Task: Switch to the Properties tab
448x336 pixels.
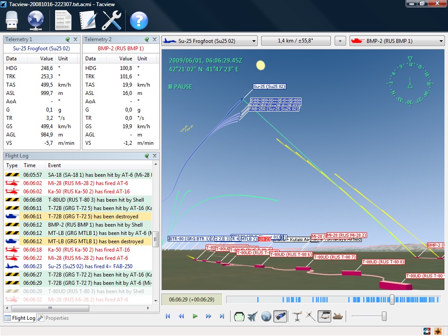Action: (53, 318)
